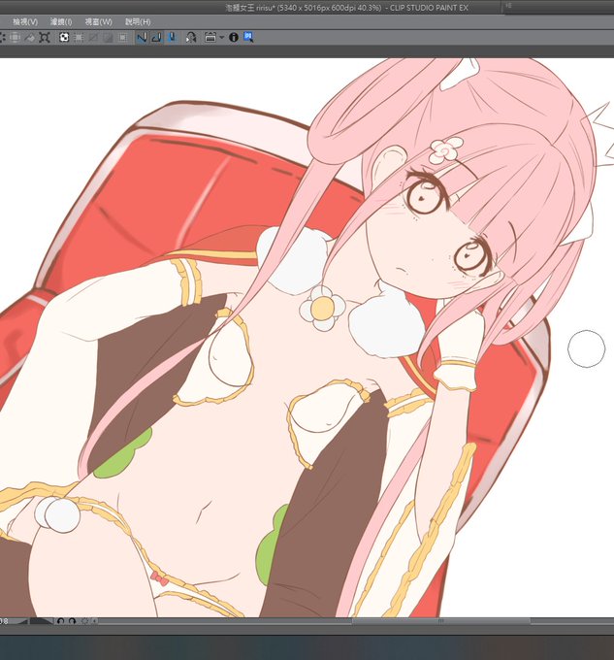Open the 濾鏡(I) menu
The height and width of the screenshot is (660, 614).
(61, 21)
